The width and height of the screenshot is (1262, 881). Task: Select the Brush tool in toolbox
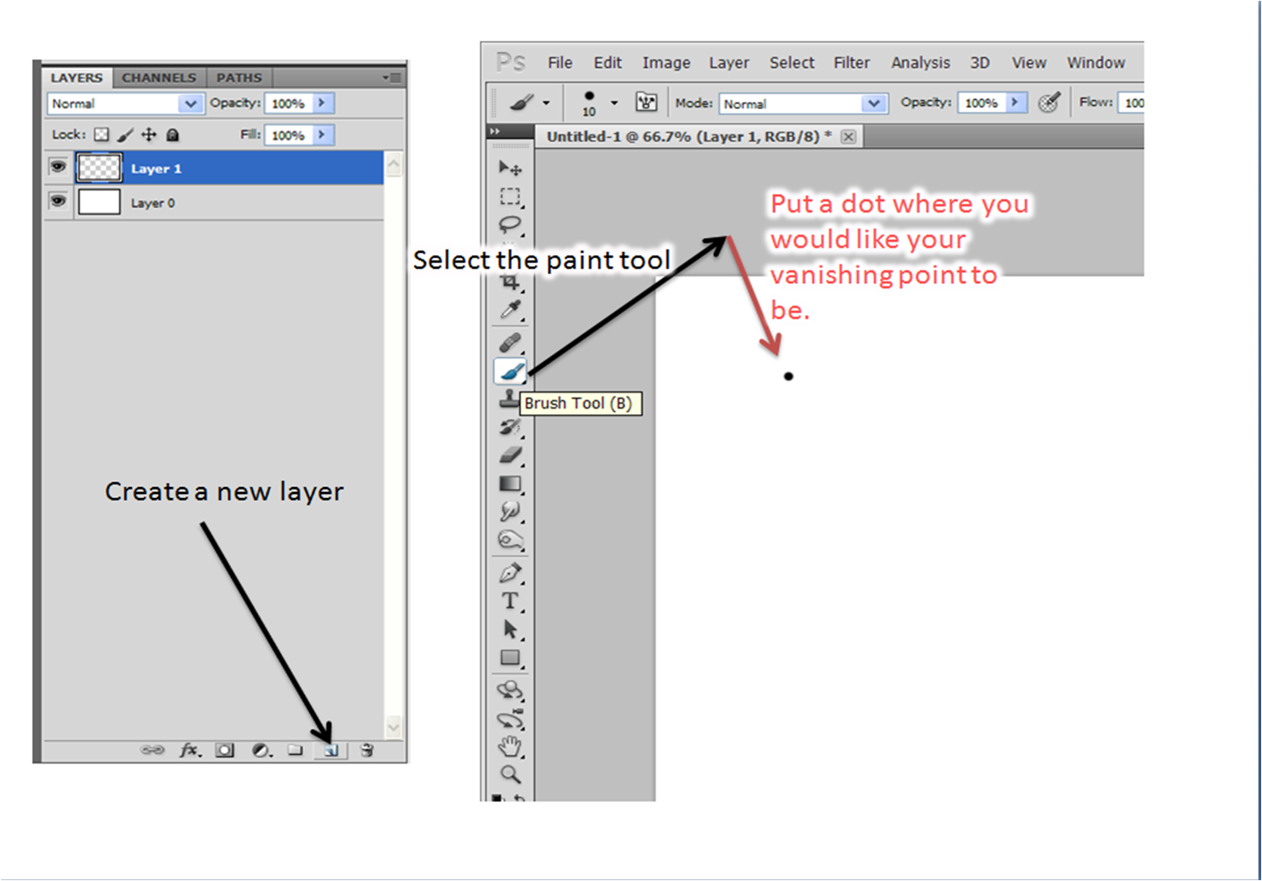510,370
